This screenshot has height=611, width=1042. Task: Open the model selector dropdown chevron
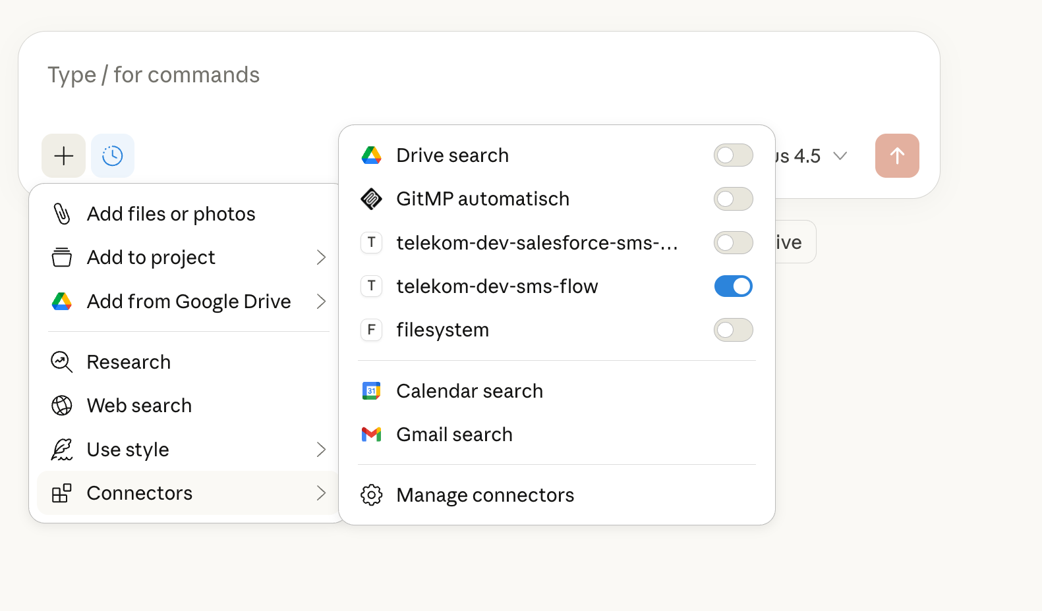click(840, 156)
